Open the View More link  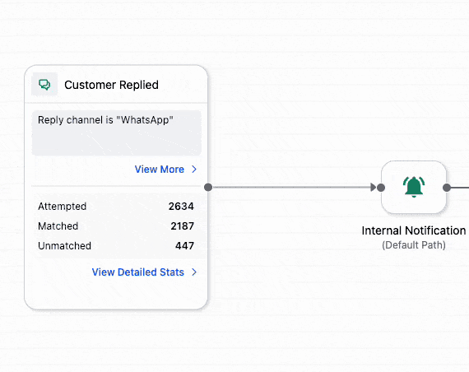pos(160,170)
